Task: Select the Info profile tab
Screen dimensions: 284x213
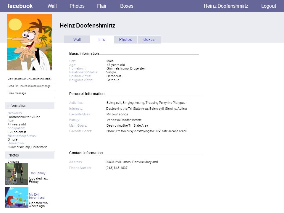Action: click(x=102, y=39)
